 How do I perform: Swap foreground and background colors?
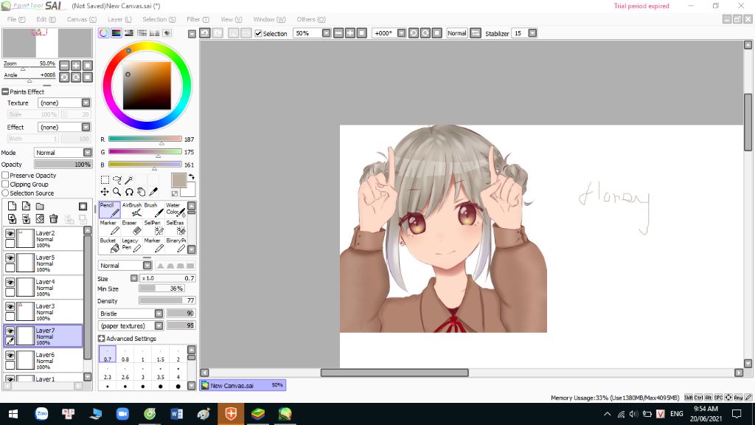click(x=192, y=177)
